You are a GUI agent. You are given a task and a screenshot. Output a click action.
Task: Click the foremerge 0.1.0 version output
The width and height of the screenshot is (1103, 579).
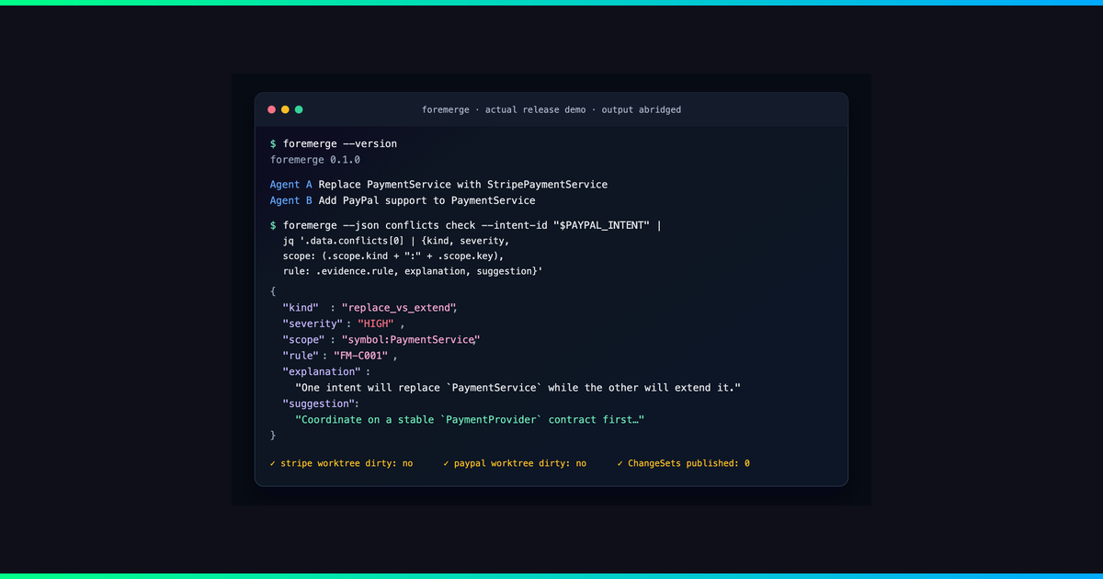[x=315, y=160]
